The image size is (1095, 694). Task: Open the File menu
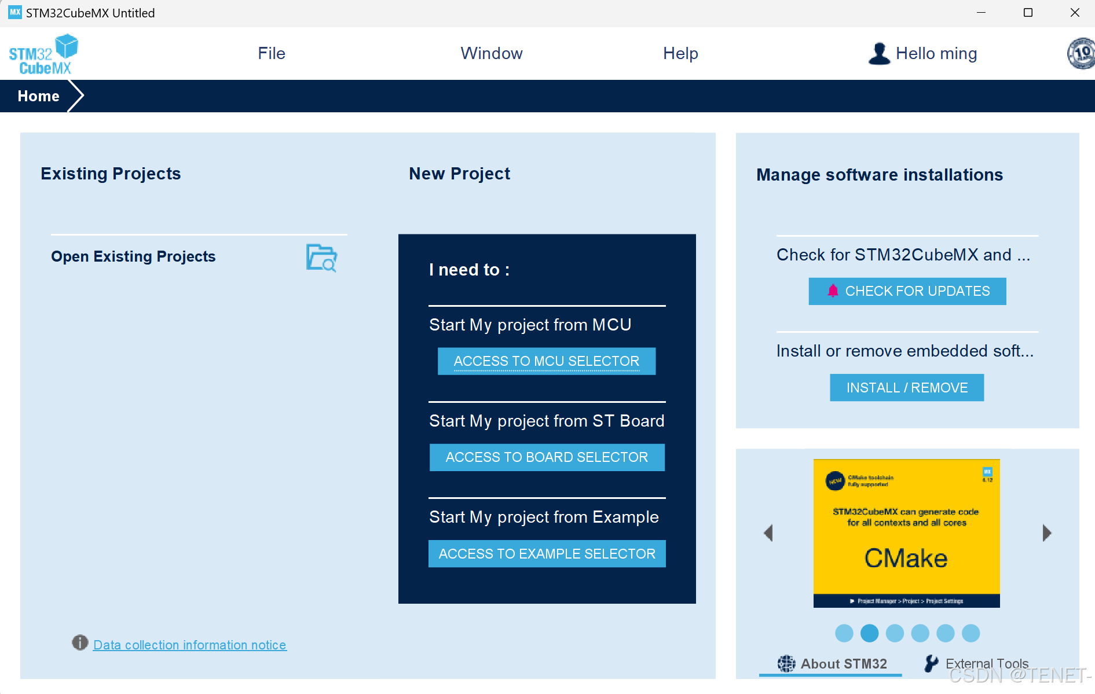[272, 53]
